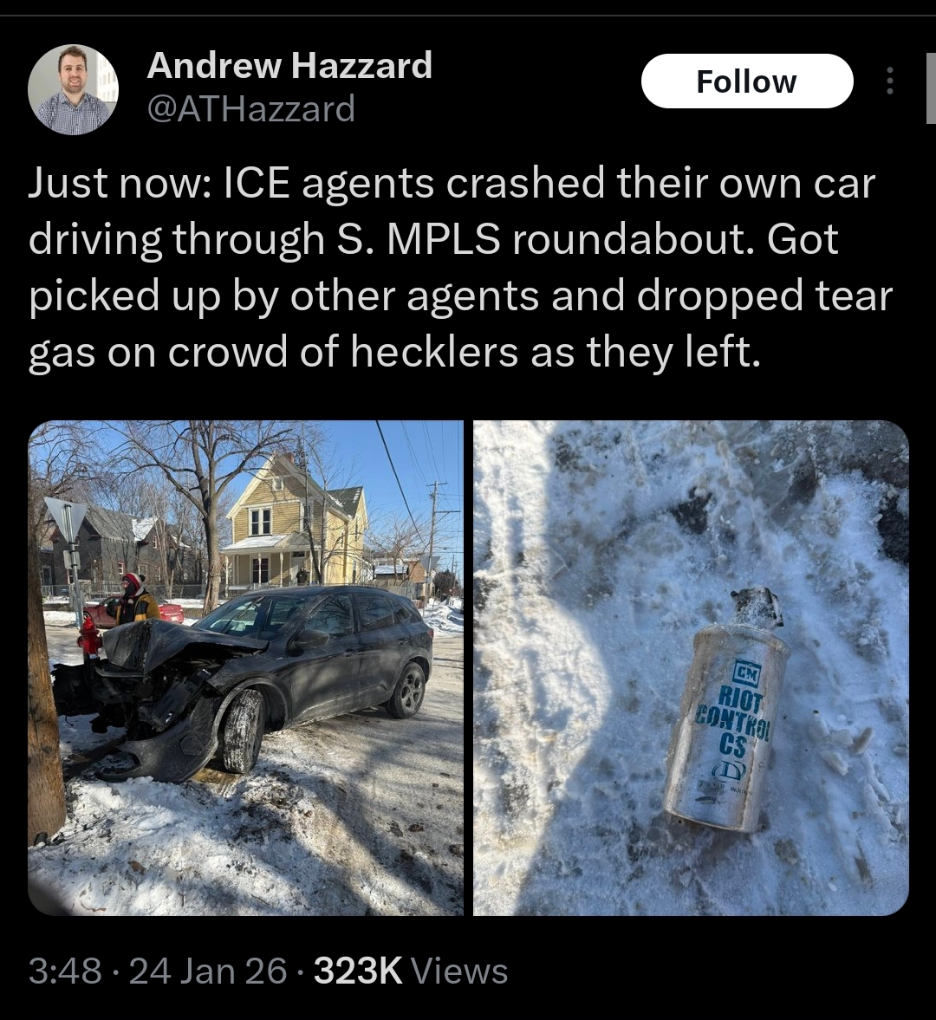936x1020 pixels.
Task: Click the utility pole in the left photo
Action: [x=434, y=530]
